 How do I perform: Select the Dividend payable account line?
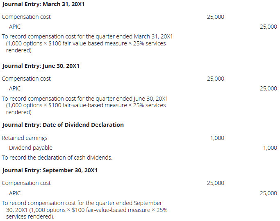tap(31, 148)
